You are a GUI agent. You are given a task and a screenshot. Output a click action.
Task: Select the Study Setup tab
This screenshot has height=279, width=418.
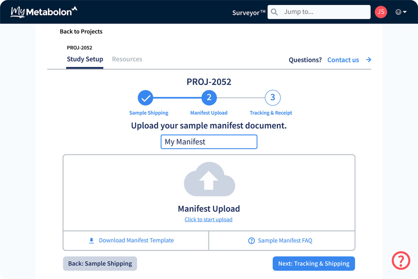[x=85, y=59]
